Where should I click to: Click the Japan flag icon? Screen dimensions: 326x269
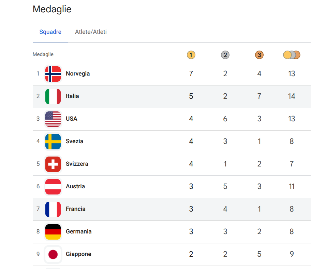tap(53, 254)
